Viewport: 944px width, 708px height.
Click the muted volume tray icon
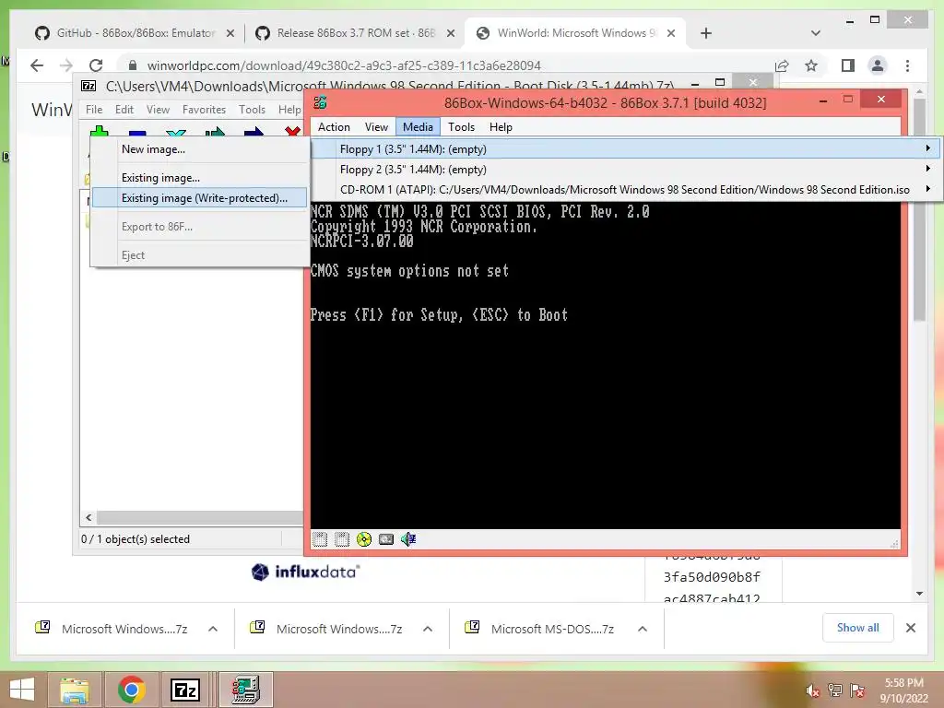click(x=812, y=690)
